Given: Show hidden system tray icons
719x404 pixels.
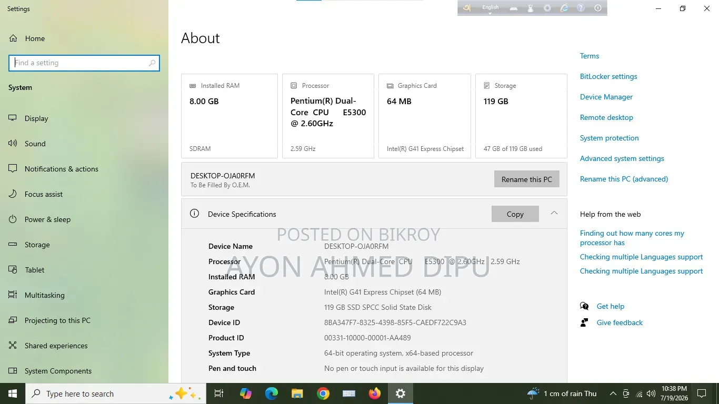Looking at the screenshot, I should pyautogui.click(x=613, y=393).
